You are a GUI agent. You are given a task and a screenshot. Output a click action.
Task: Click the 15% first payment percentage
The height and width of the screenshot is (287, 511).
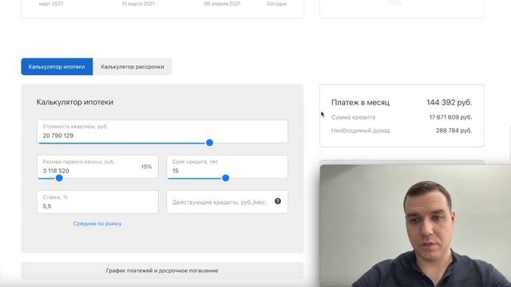pos(147,167)
